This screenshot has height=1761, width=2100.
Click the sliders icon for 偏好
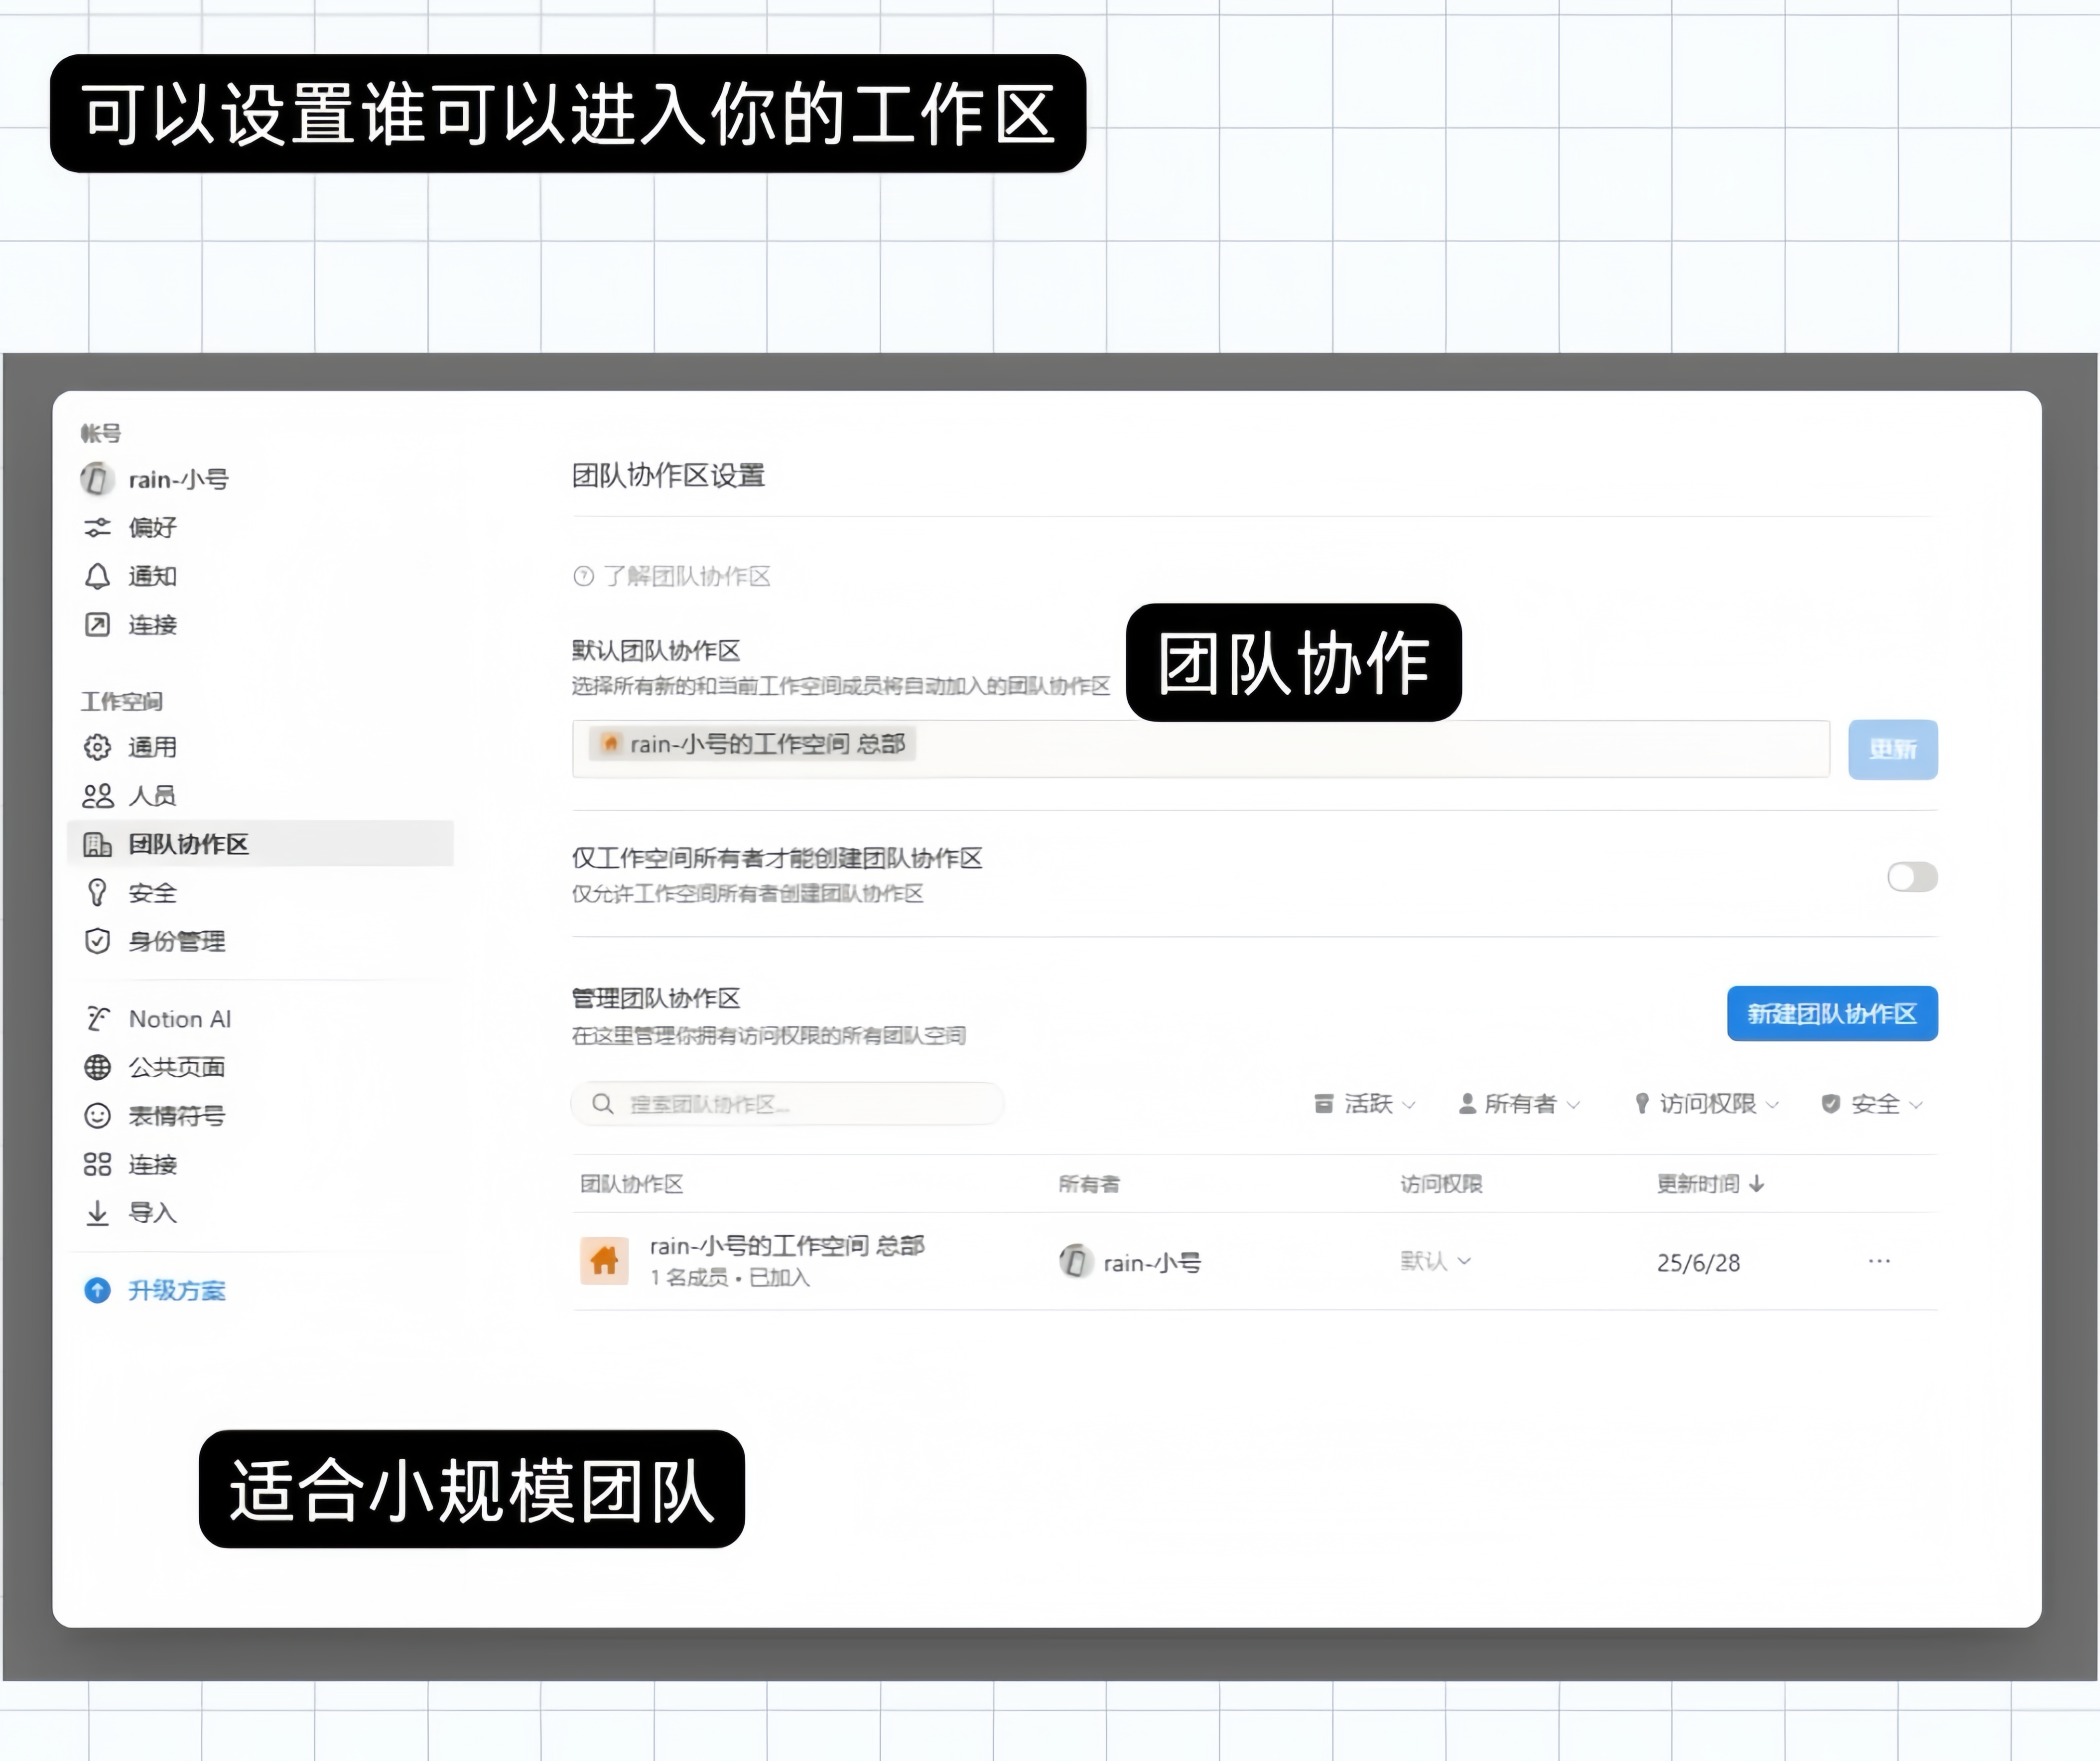tap(97, 527)
